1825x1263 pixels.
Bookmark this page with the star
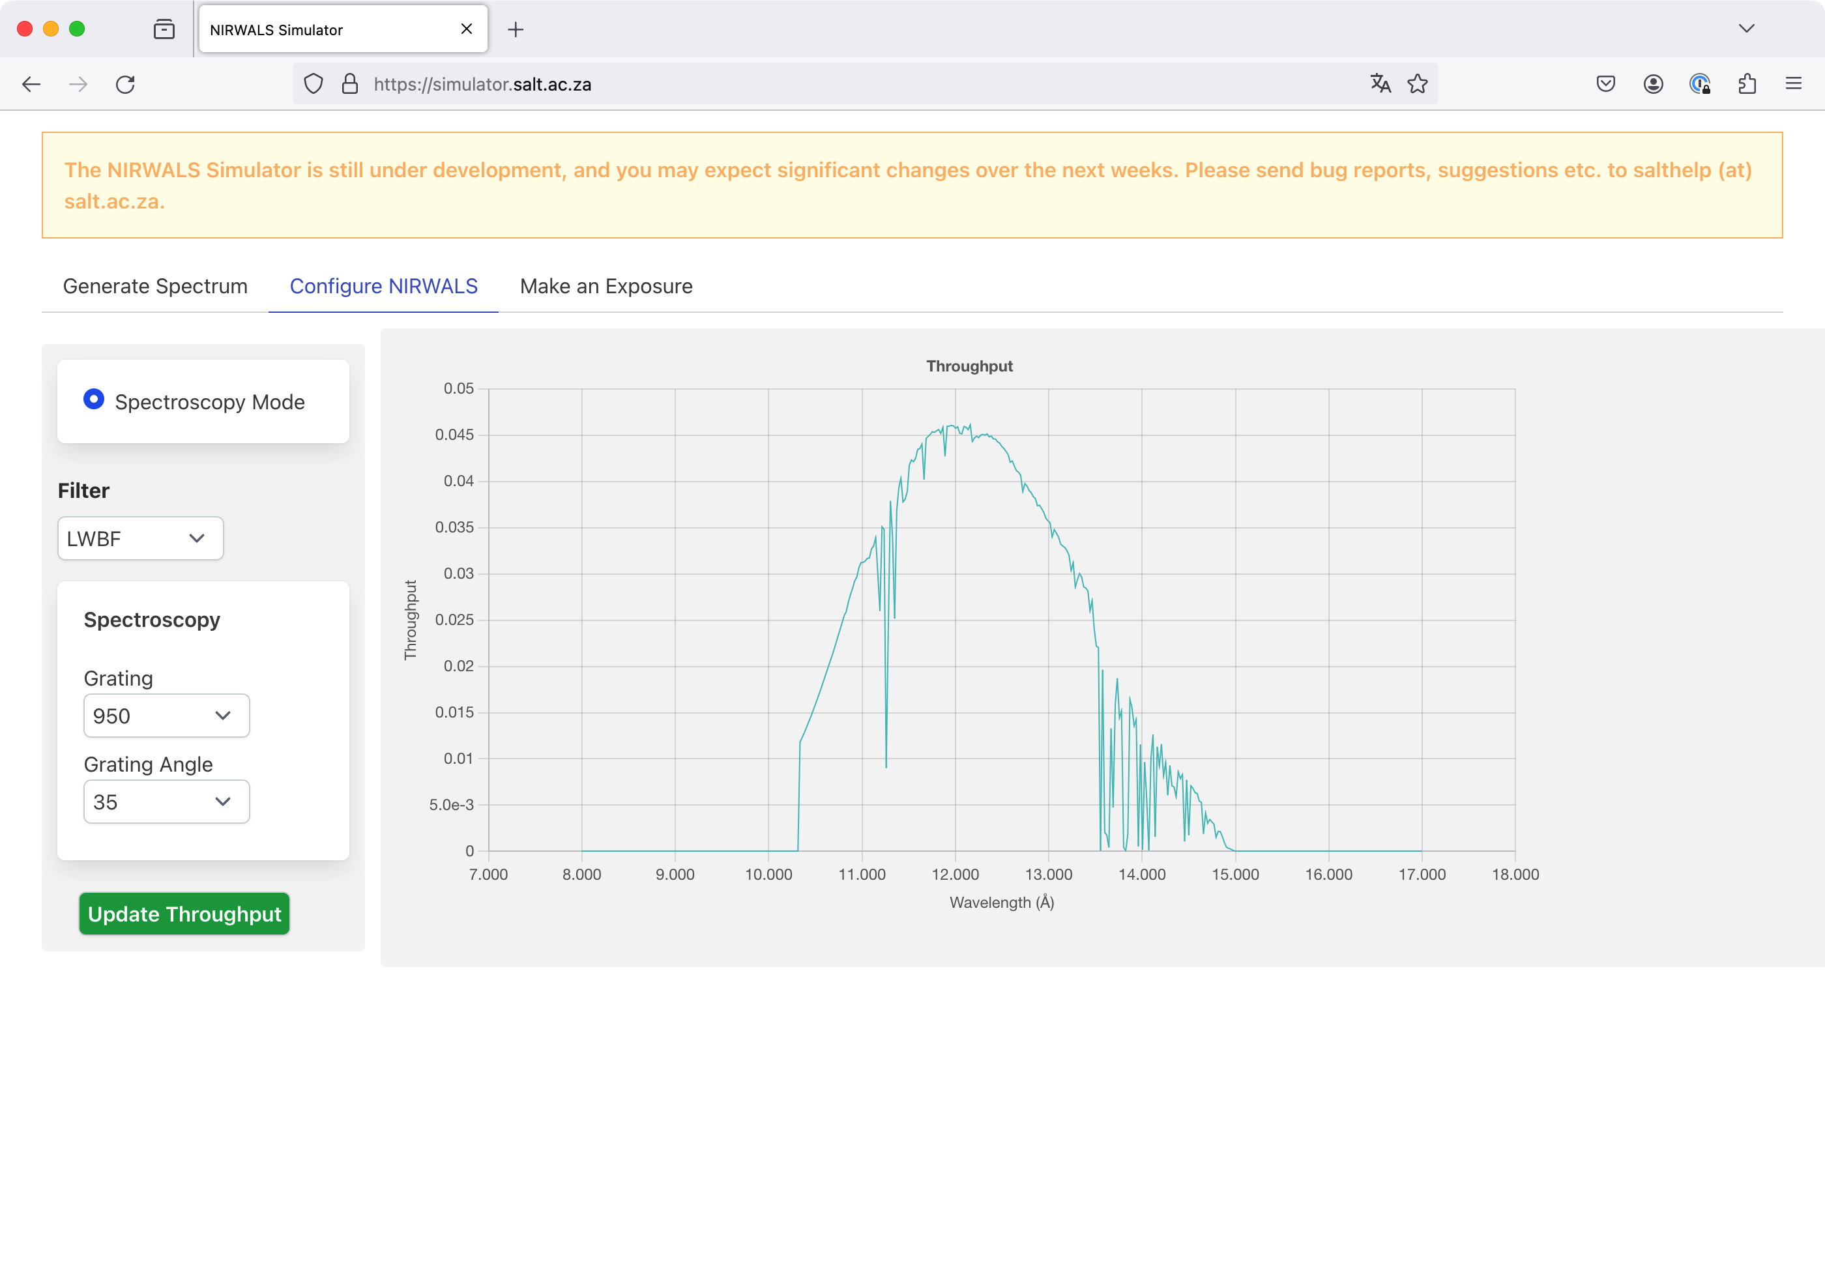[1418, 84]
